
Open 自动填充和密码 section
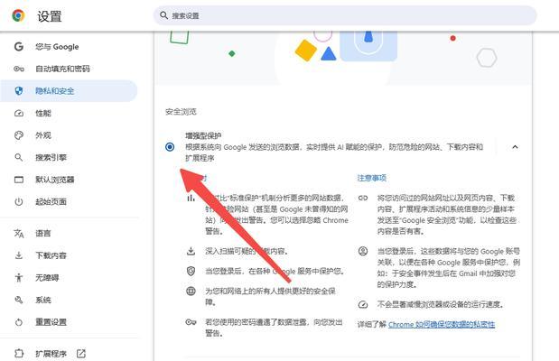[x=62, y=69]
